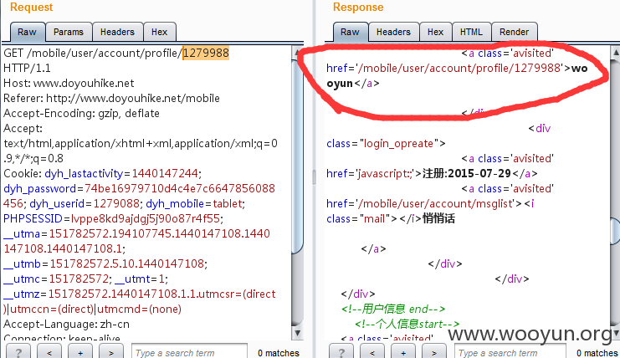Viewport: 620px width, 358px height.
Task: Click the '<!--用户信息 end-->' comment
Action: tap(393, 309)
